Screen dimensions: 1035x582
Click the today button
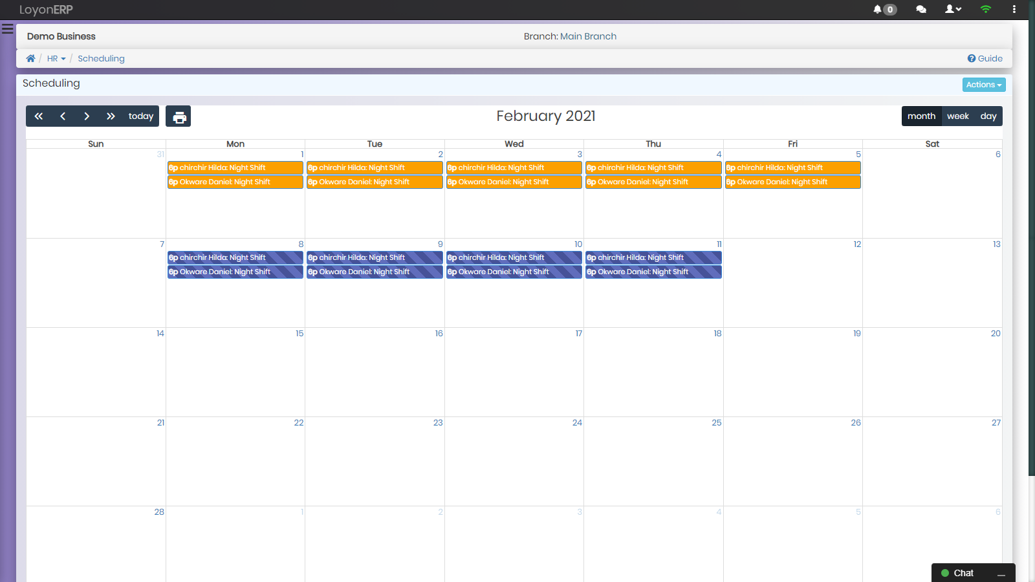click(x=141, y=116)
